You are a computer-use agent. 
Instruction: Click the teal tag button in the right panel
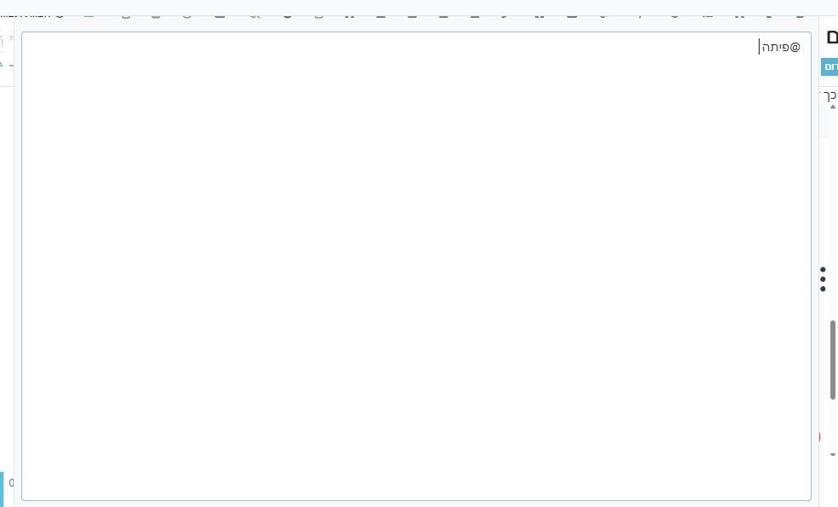[829, 66]
